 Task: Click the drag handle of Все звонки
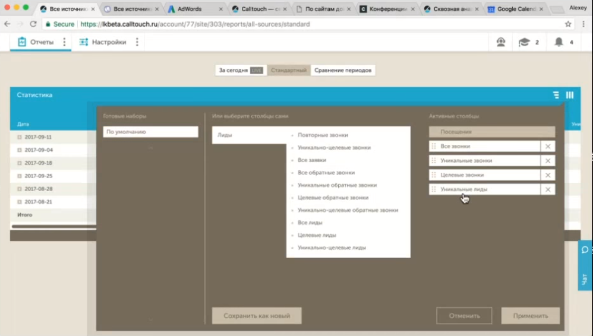pyautogui.click(x=434, y=146)
